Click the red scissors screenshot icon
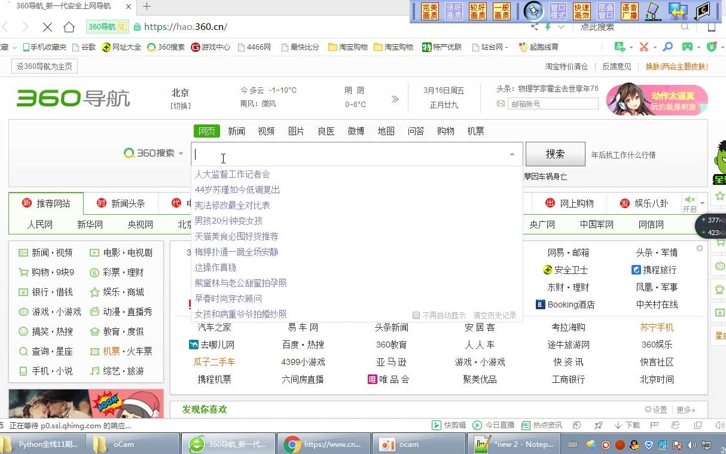The height and width of the screenshot is (454, 726). click(x=643, y=47)
